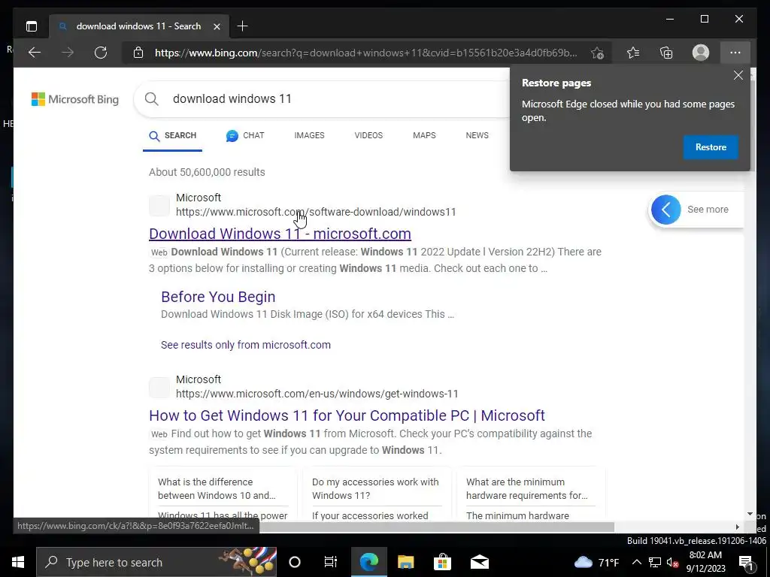This screenshot has width=770, height=577.
Task: Open 'minimum hardware requirements' card
Action: click(527, 488)
